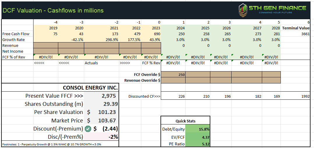
Task: Click Present Value FFCF value 2,975
Action: pyautogui.click(x=108, y=96)
